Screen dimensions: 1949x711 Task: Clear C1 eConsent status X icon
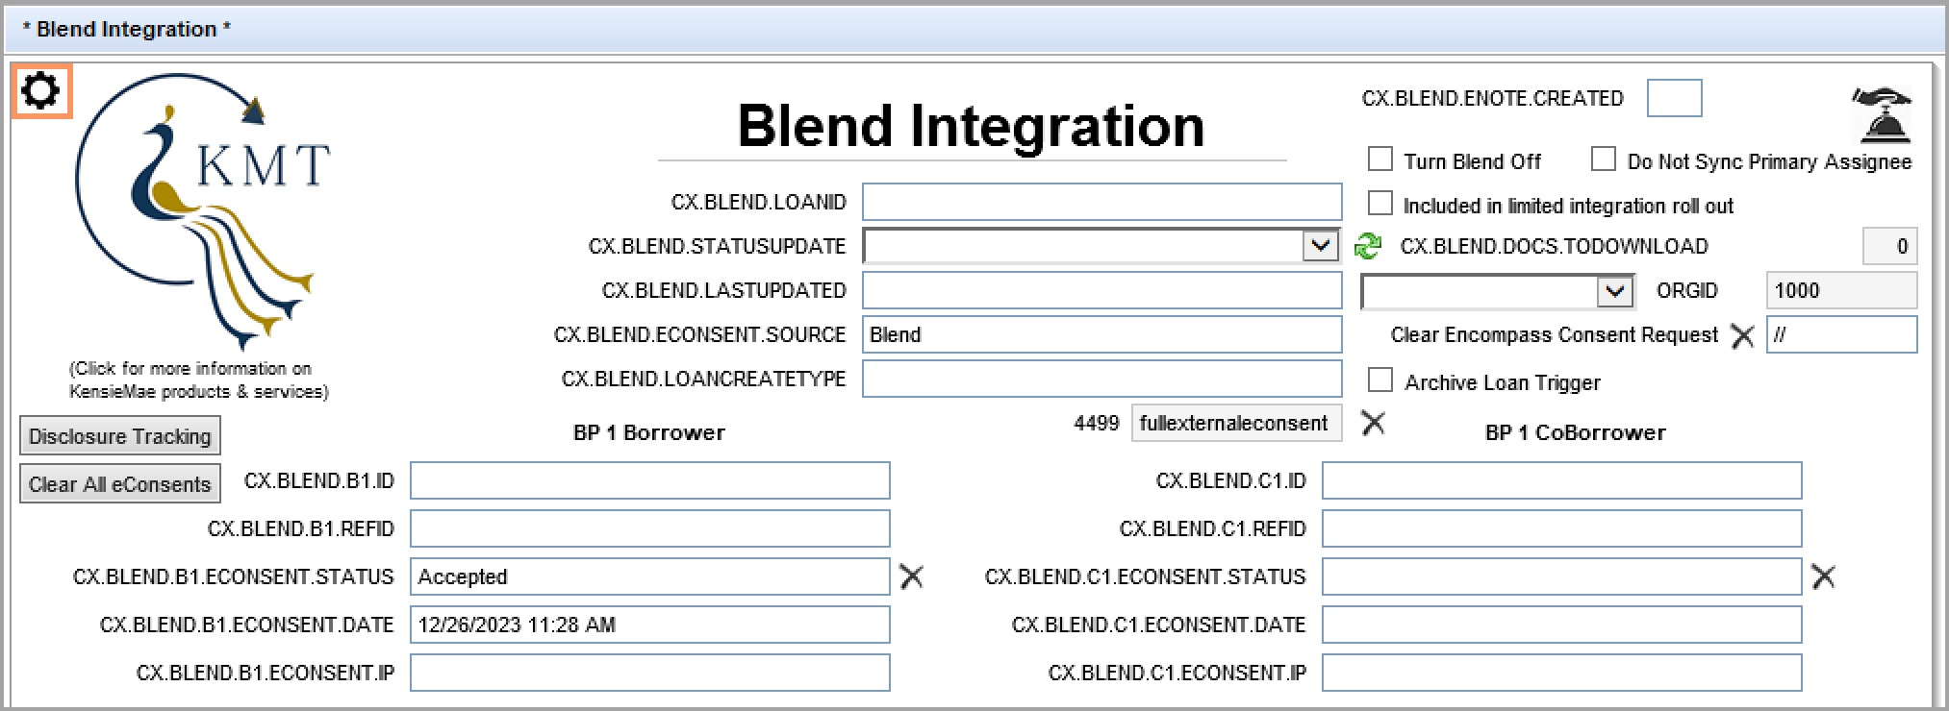[x=1823, y=576]
